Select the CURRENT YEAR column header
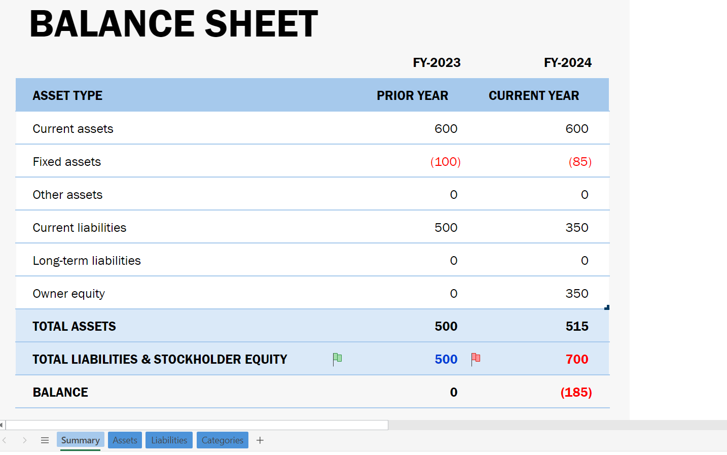 pyautogui.click(x=534, y=95)
